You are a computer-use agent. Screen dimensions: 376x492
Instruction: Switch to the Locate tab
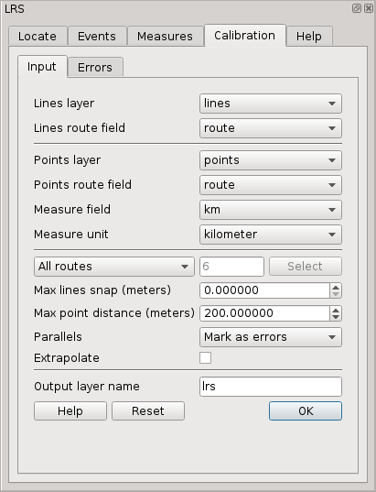click(38, 36)
